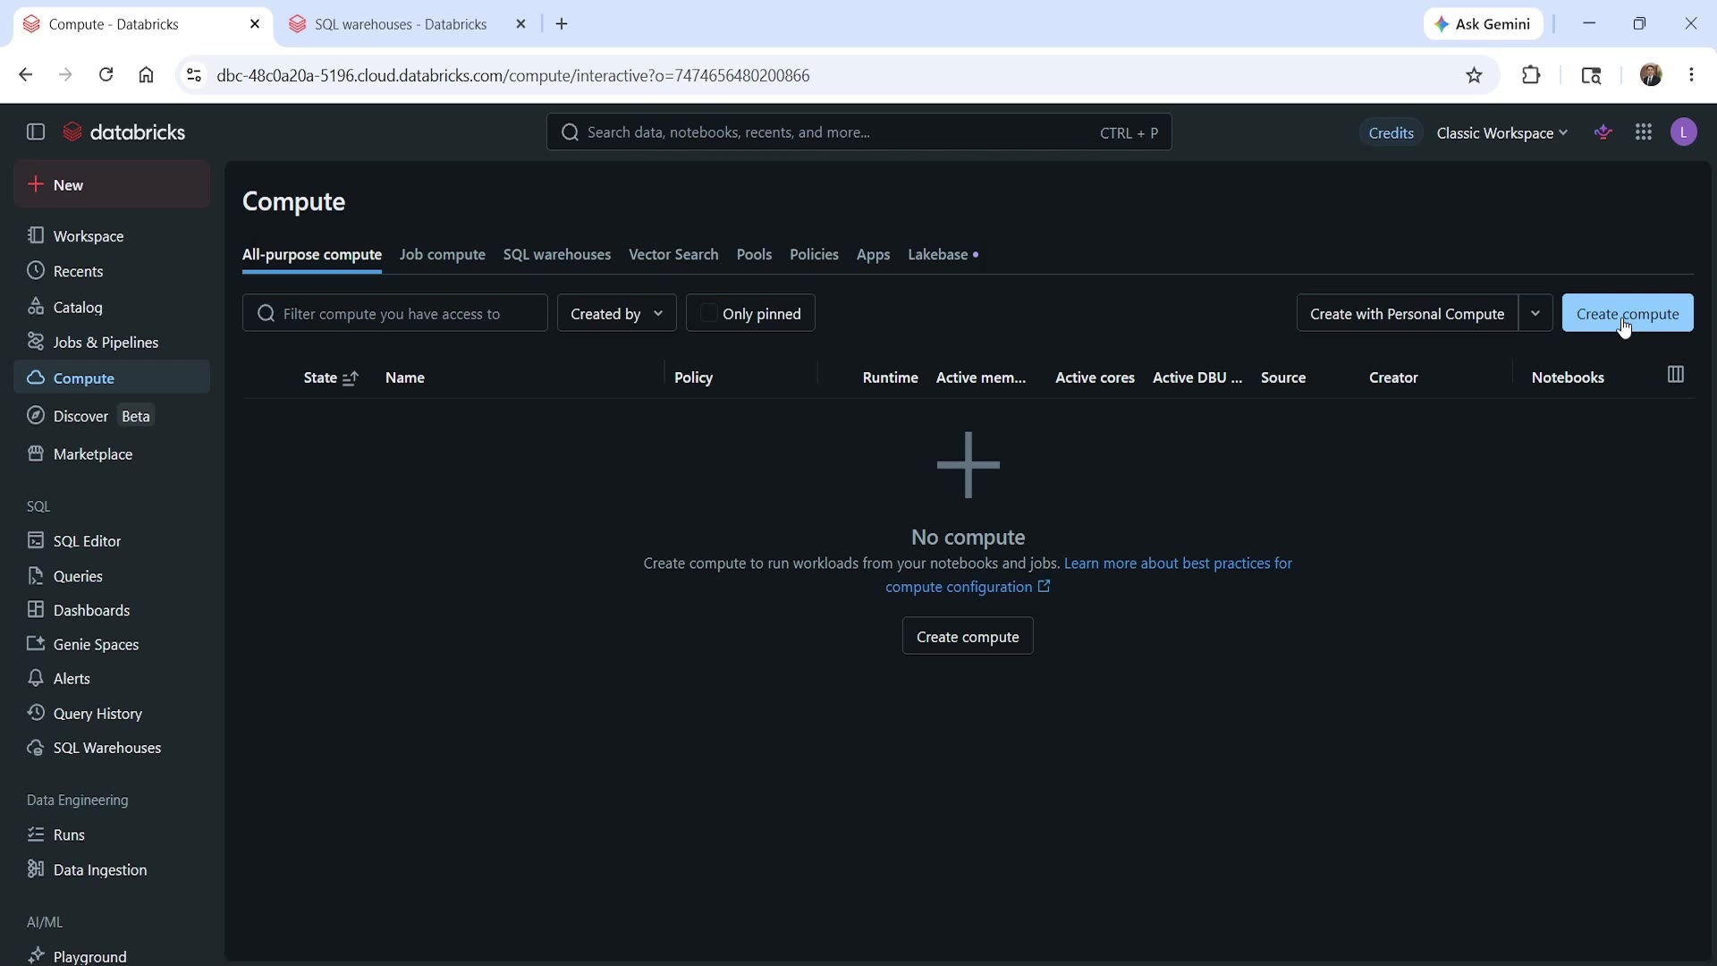Open the Created by filter dropdown
1717x966 pixels.
tap(617, 313)
